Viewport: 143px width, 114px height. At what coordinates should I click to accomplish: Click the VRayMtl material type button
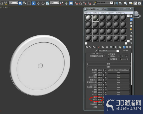click(x=126, y=51)
